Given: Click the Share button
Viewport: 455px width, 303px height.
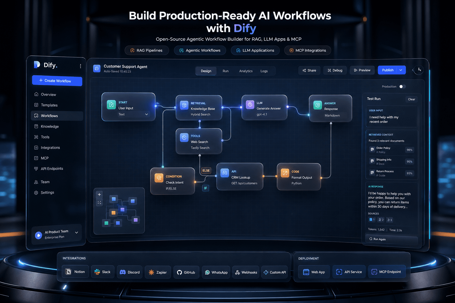Looking at the screenshot, I should coord(309,70).
